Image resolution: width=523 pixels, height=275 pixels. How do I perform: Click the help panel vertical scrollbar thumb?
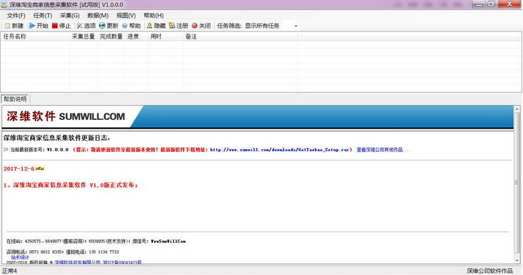(516, 183)
